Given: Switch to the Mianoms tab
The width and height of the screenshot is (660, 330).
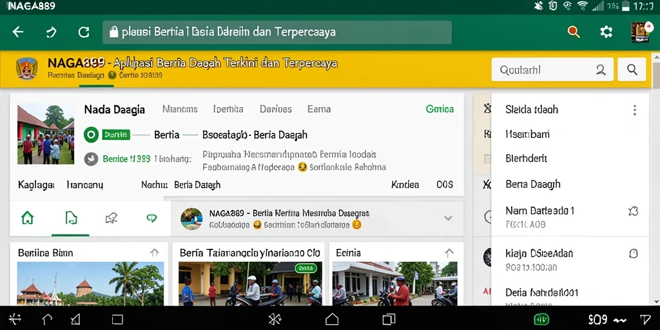Looking at the screenshot, I should [180, 110].
